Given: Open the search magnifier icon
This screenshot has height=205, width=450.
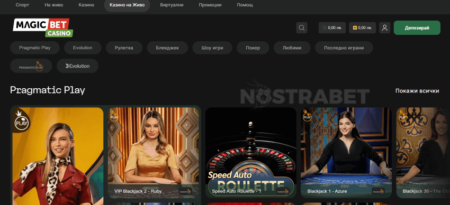Looking at the screenshot, I should [x=302, y=28].
